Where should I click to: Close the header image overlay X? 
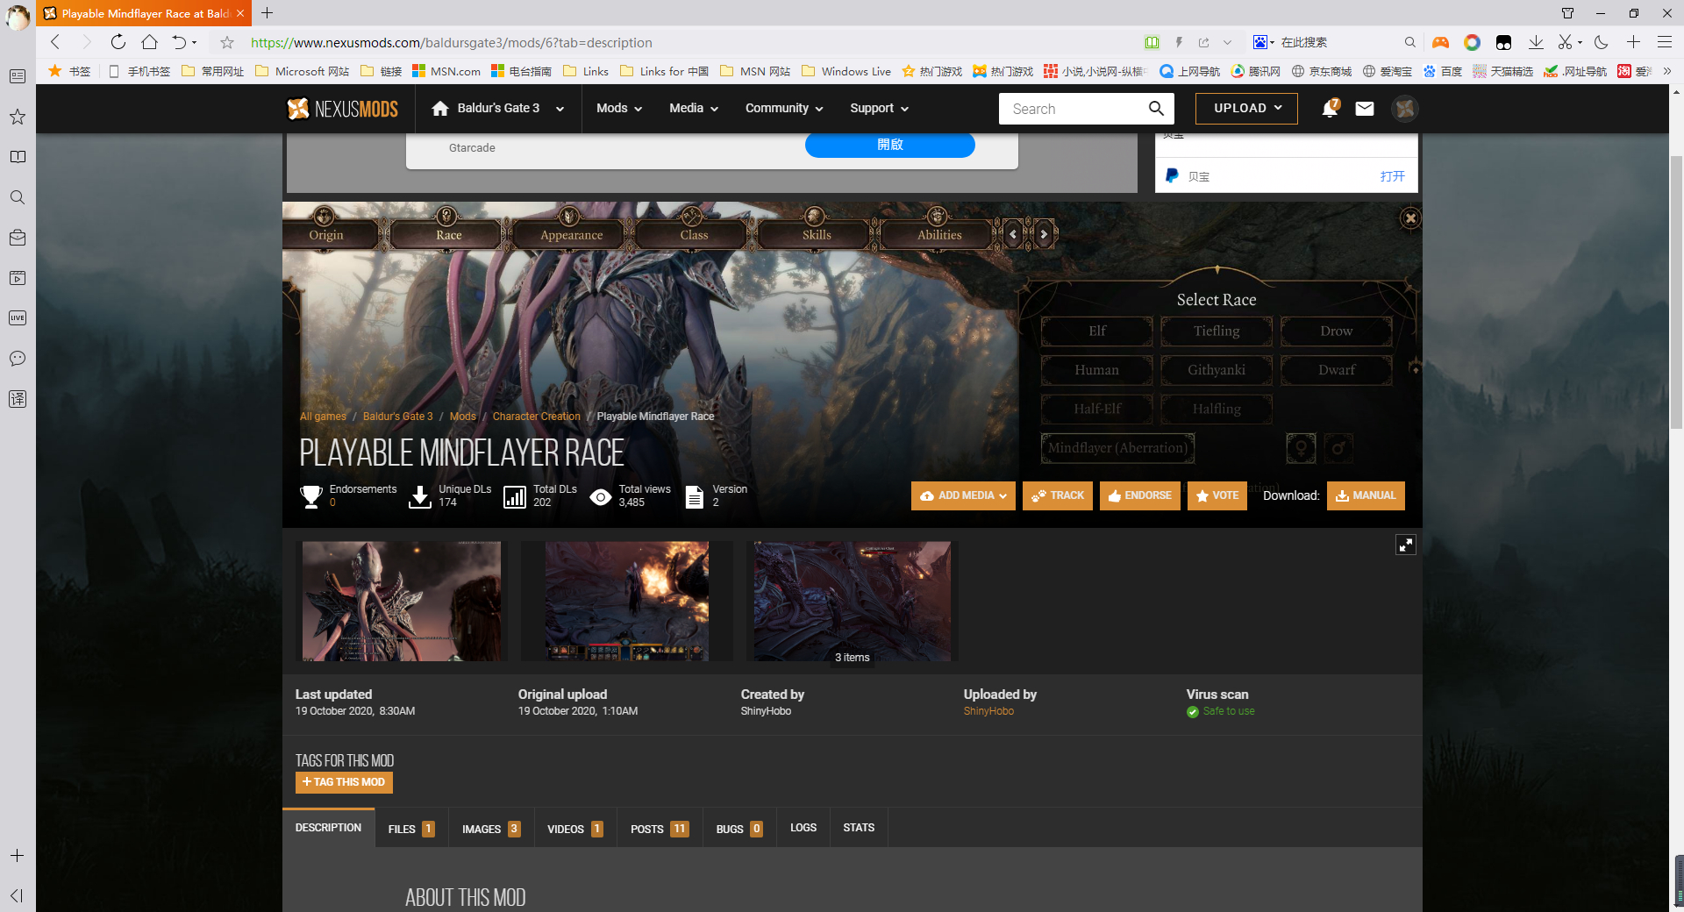[1410, 218]
